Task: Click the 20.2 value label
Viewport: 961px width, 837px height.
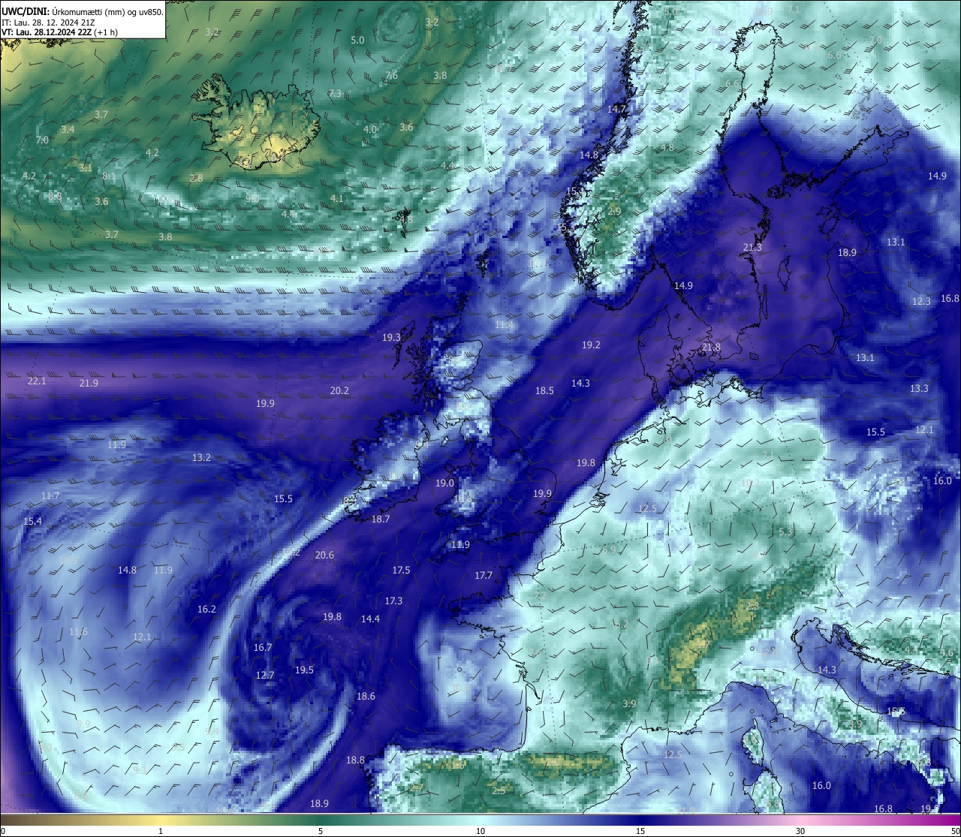Action: [x=339, y=391]
